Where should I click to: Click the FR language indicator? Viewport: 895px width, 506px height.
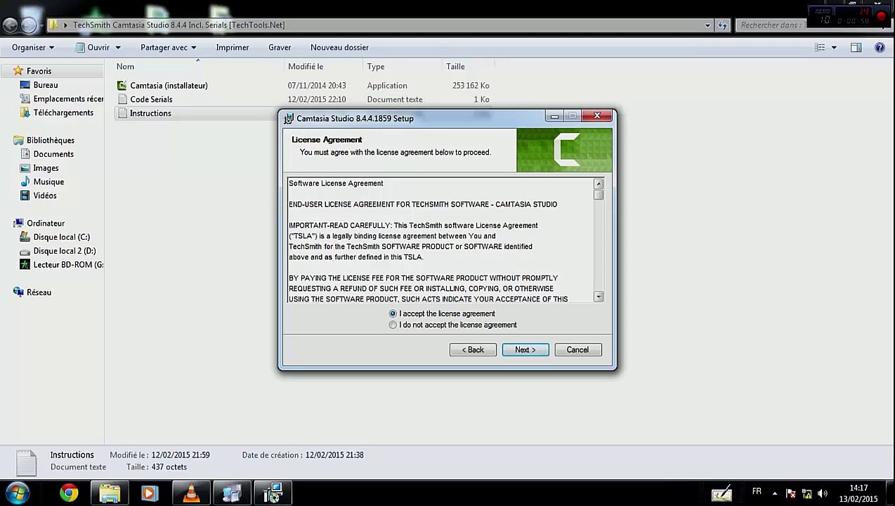(757, 491)
